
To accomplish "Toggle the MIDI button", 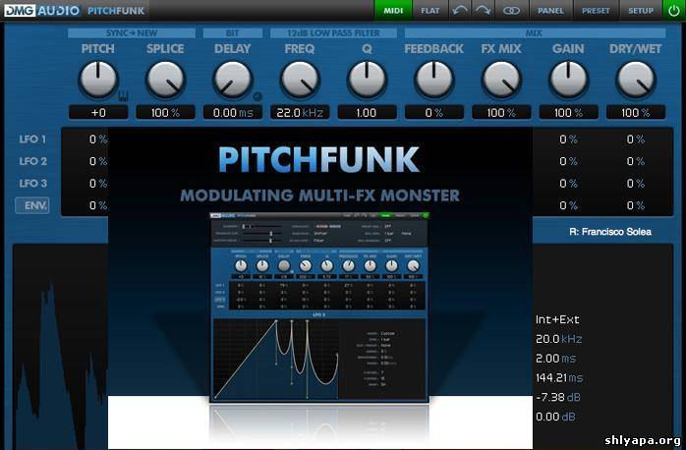I will click(x=392, y=11).
